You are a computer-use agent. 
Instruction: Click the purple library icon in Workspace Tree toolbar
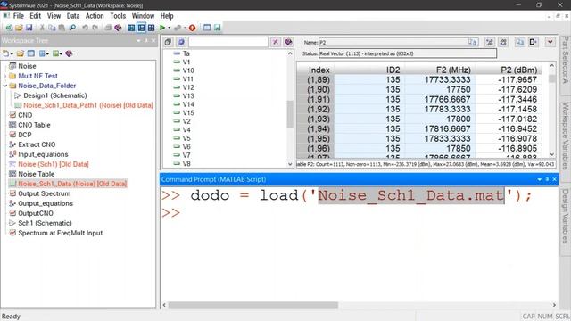pyautogui.click(x=69, y=53)
